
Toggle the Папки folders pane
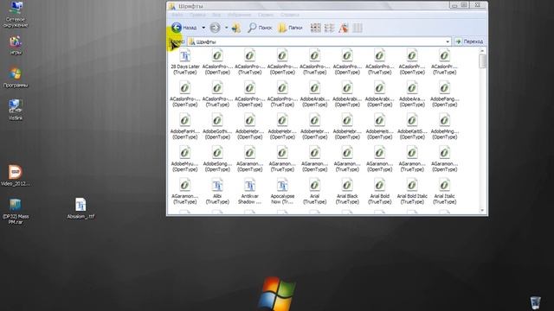click(x=290, y=28)
